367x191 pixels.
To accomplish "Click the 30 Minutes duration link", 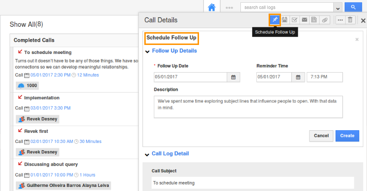I will tap(90, 142).
